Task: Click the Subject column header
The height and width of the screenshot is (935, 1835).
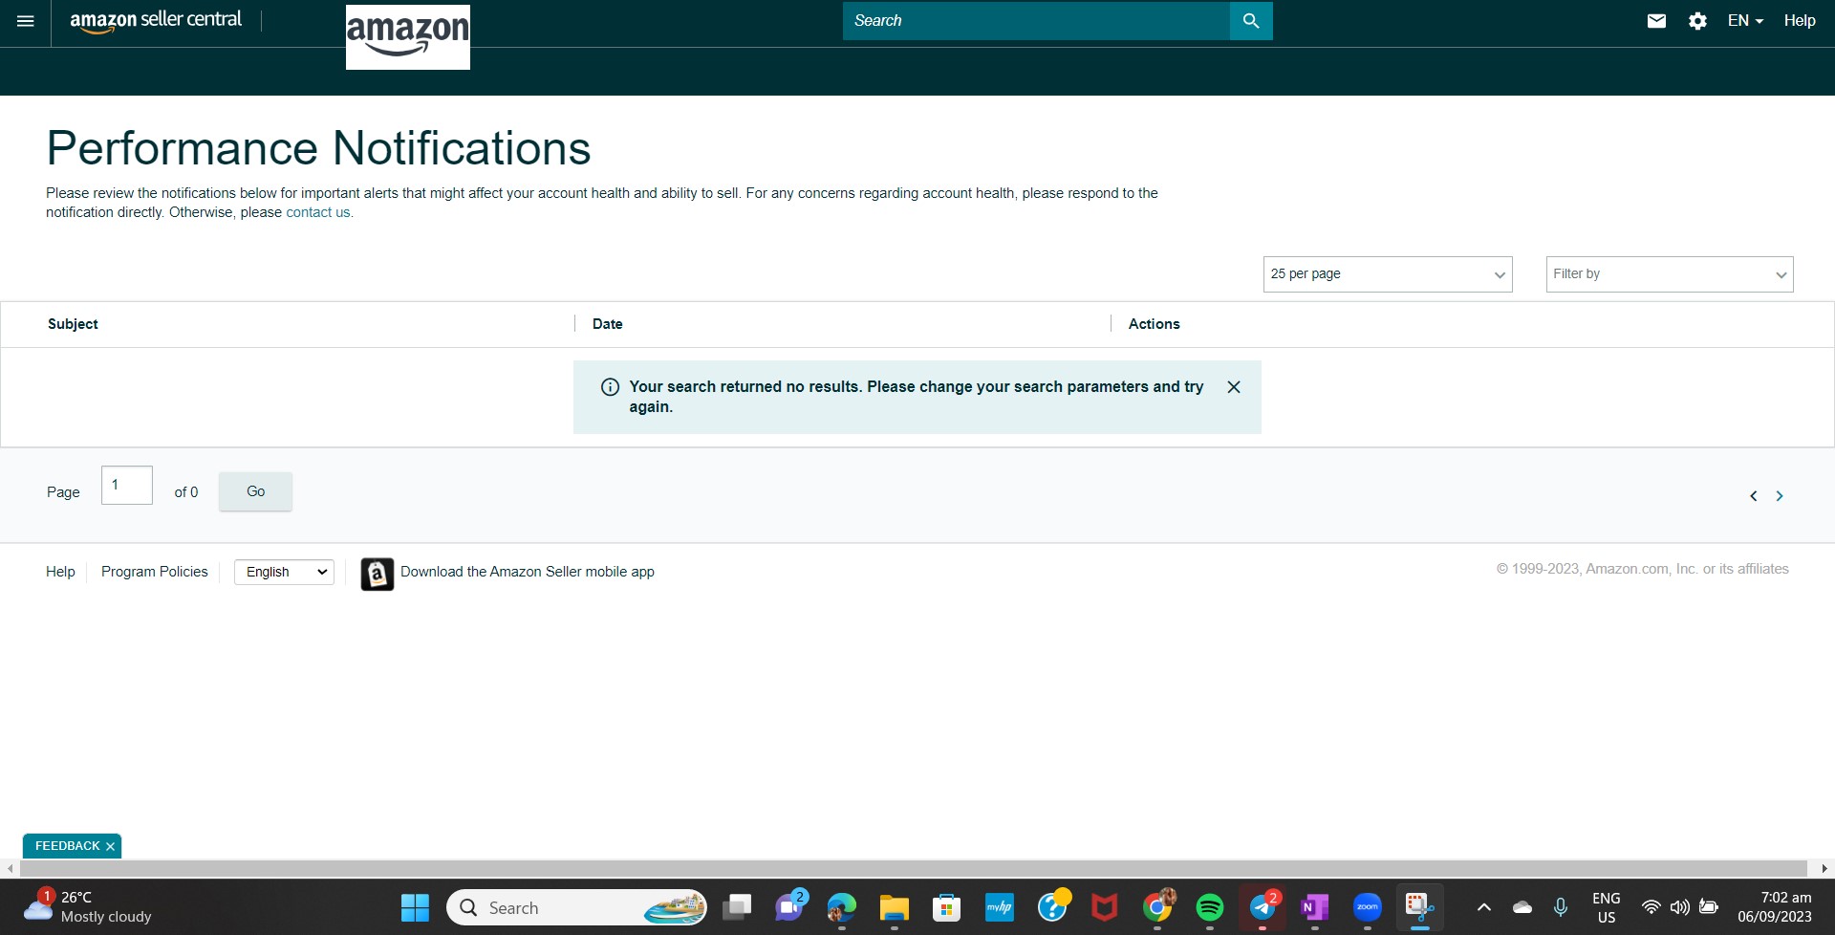Action: (73, 324)
